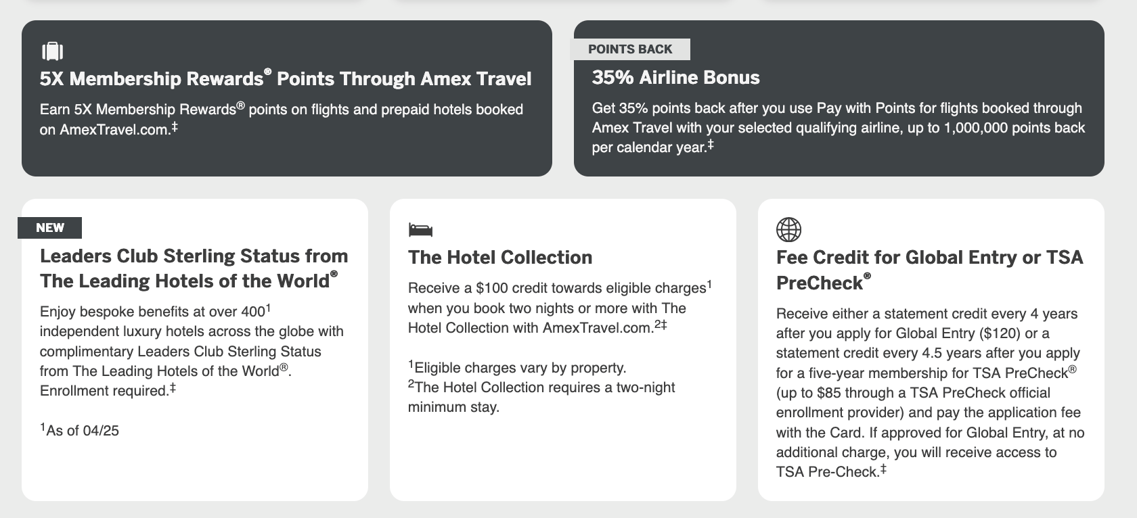
Task: Click the dagger footnote after AmexTravel.com
Action: [174, 126]
